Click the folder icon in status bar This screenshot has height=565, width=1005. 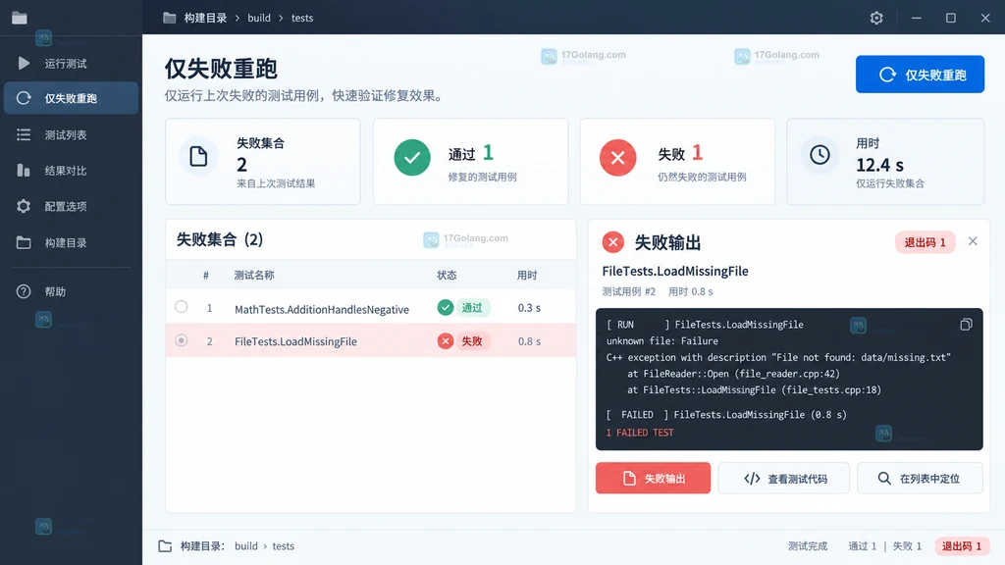(x=165, y=545)
